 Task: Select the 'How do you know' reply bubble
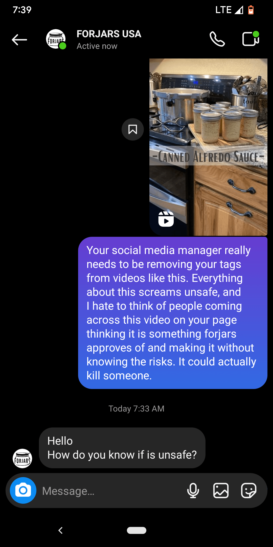pyautogui.click(x=122, y=448)
